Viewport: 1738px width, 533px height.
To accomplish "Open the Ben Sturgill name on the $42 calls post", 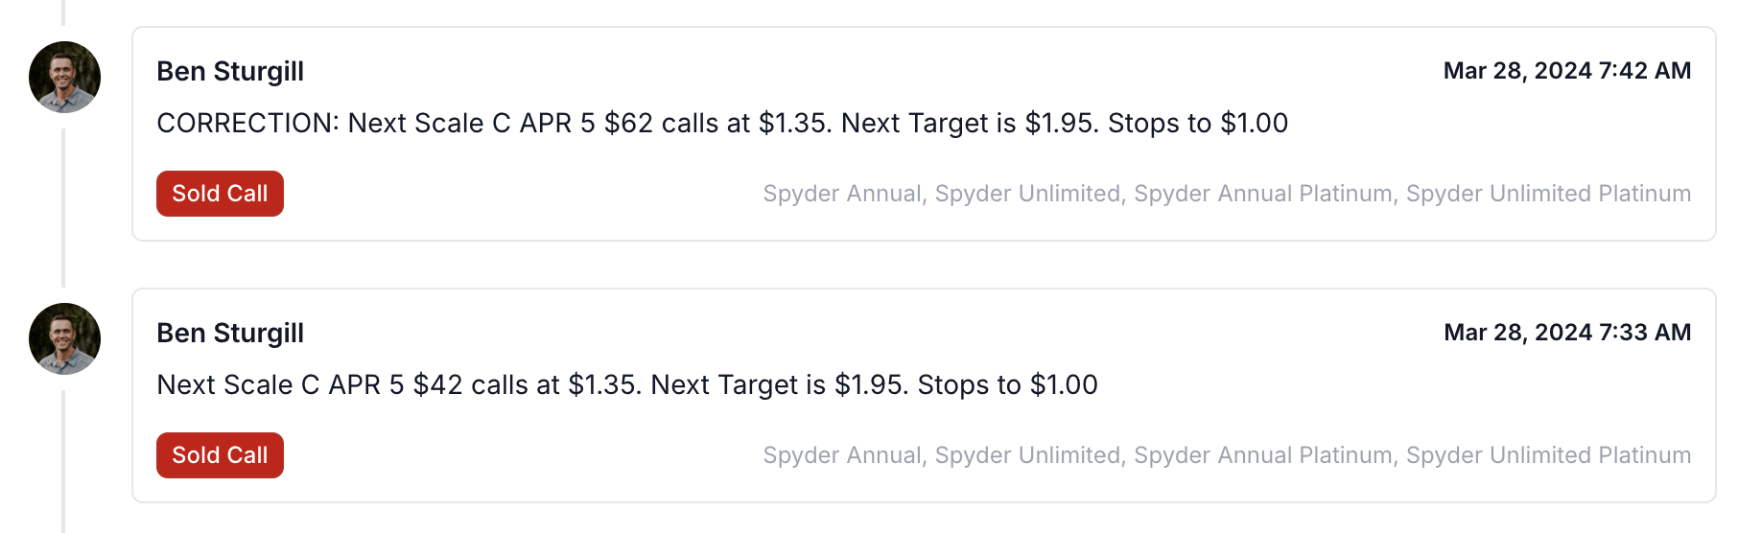I will tap(230, 333).
